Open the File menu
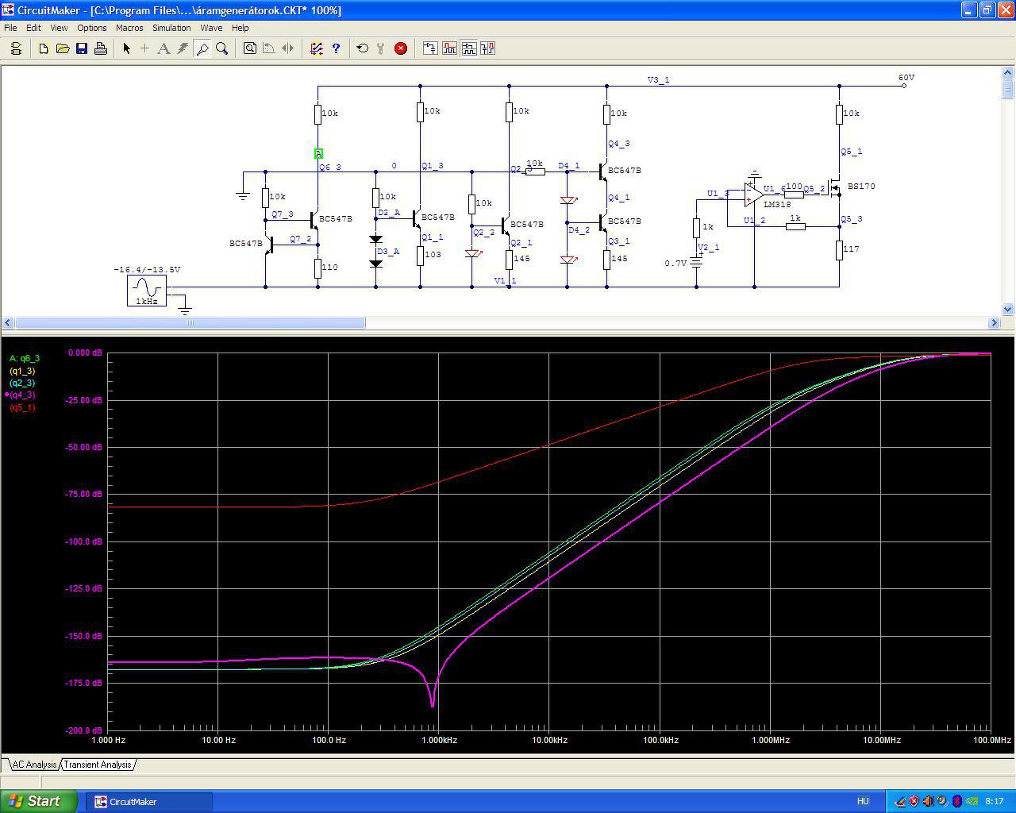 click(x=10, y=28)
